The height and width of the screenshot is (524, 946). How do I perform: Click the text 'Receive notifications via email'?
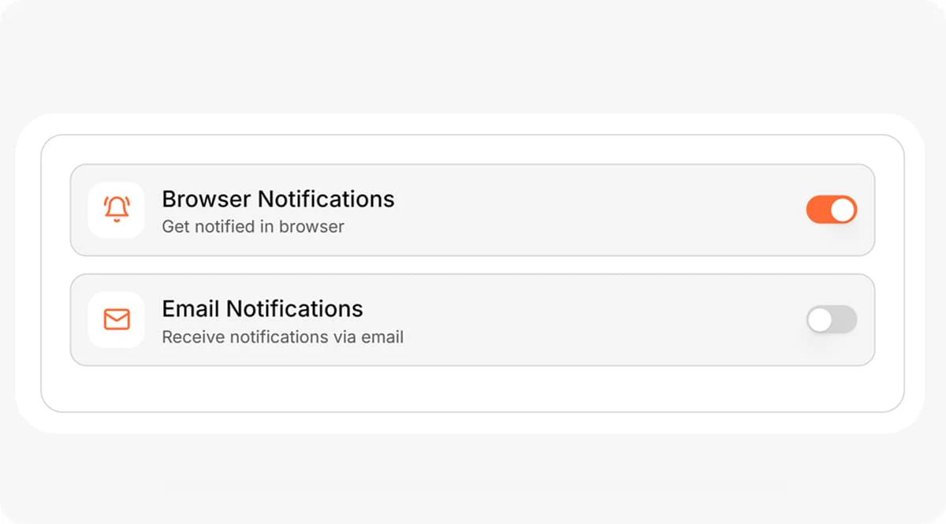coord(282,337)
